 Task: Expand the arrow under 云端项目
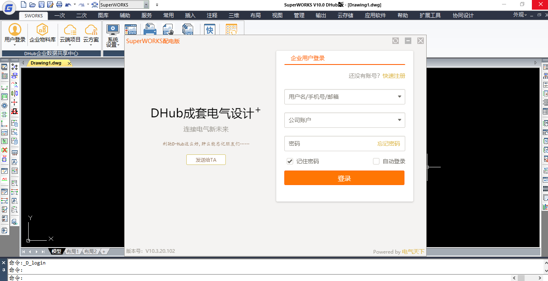tap(70, 45)
